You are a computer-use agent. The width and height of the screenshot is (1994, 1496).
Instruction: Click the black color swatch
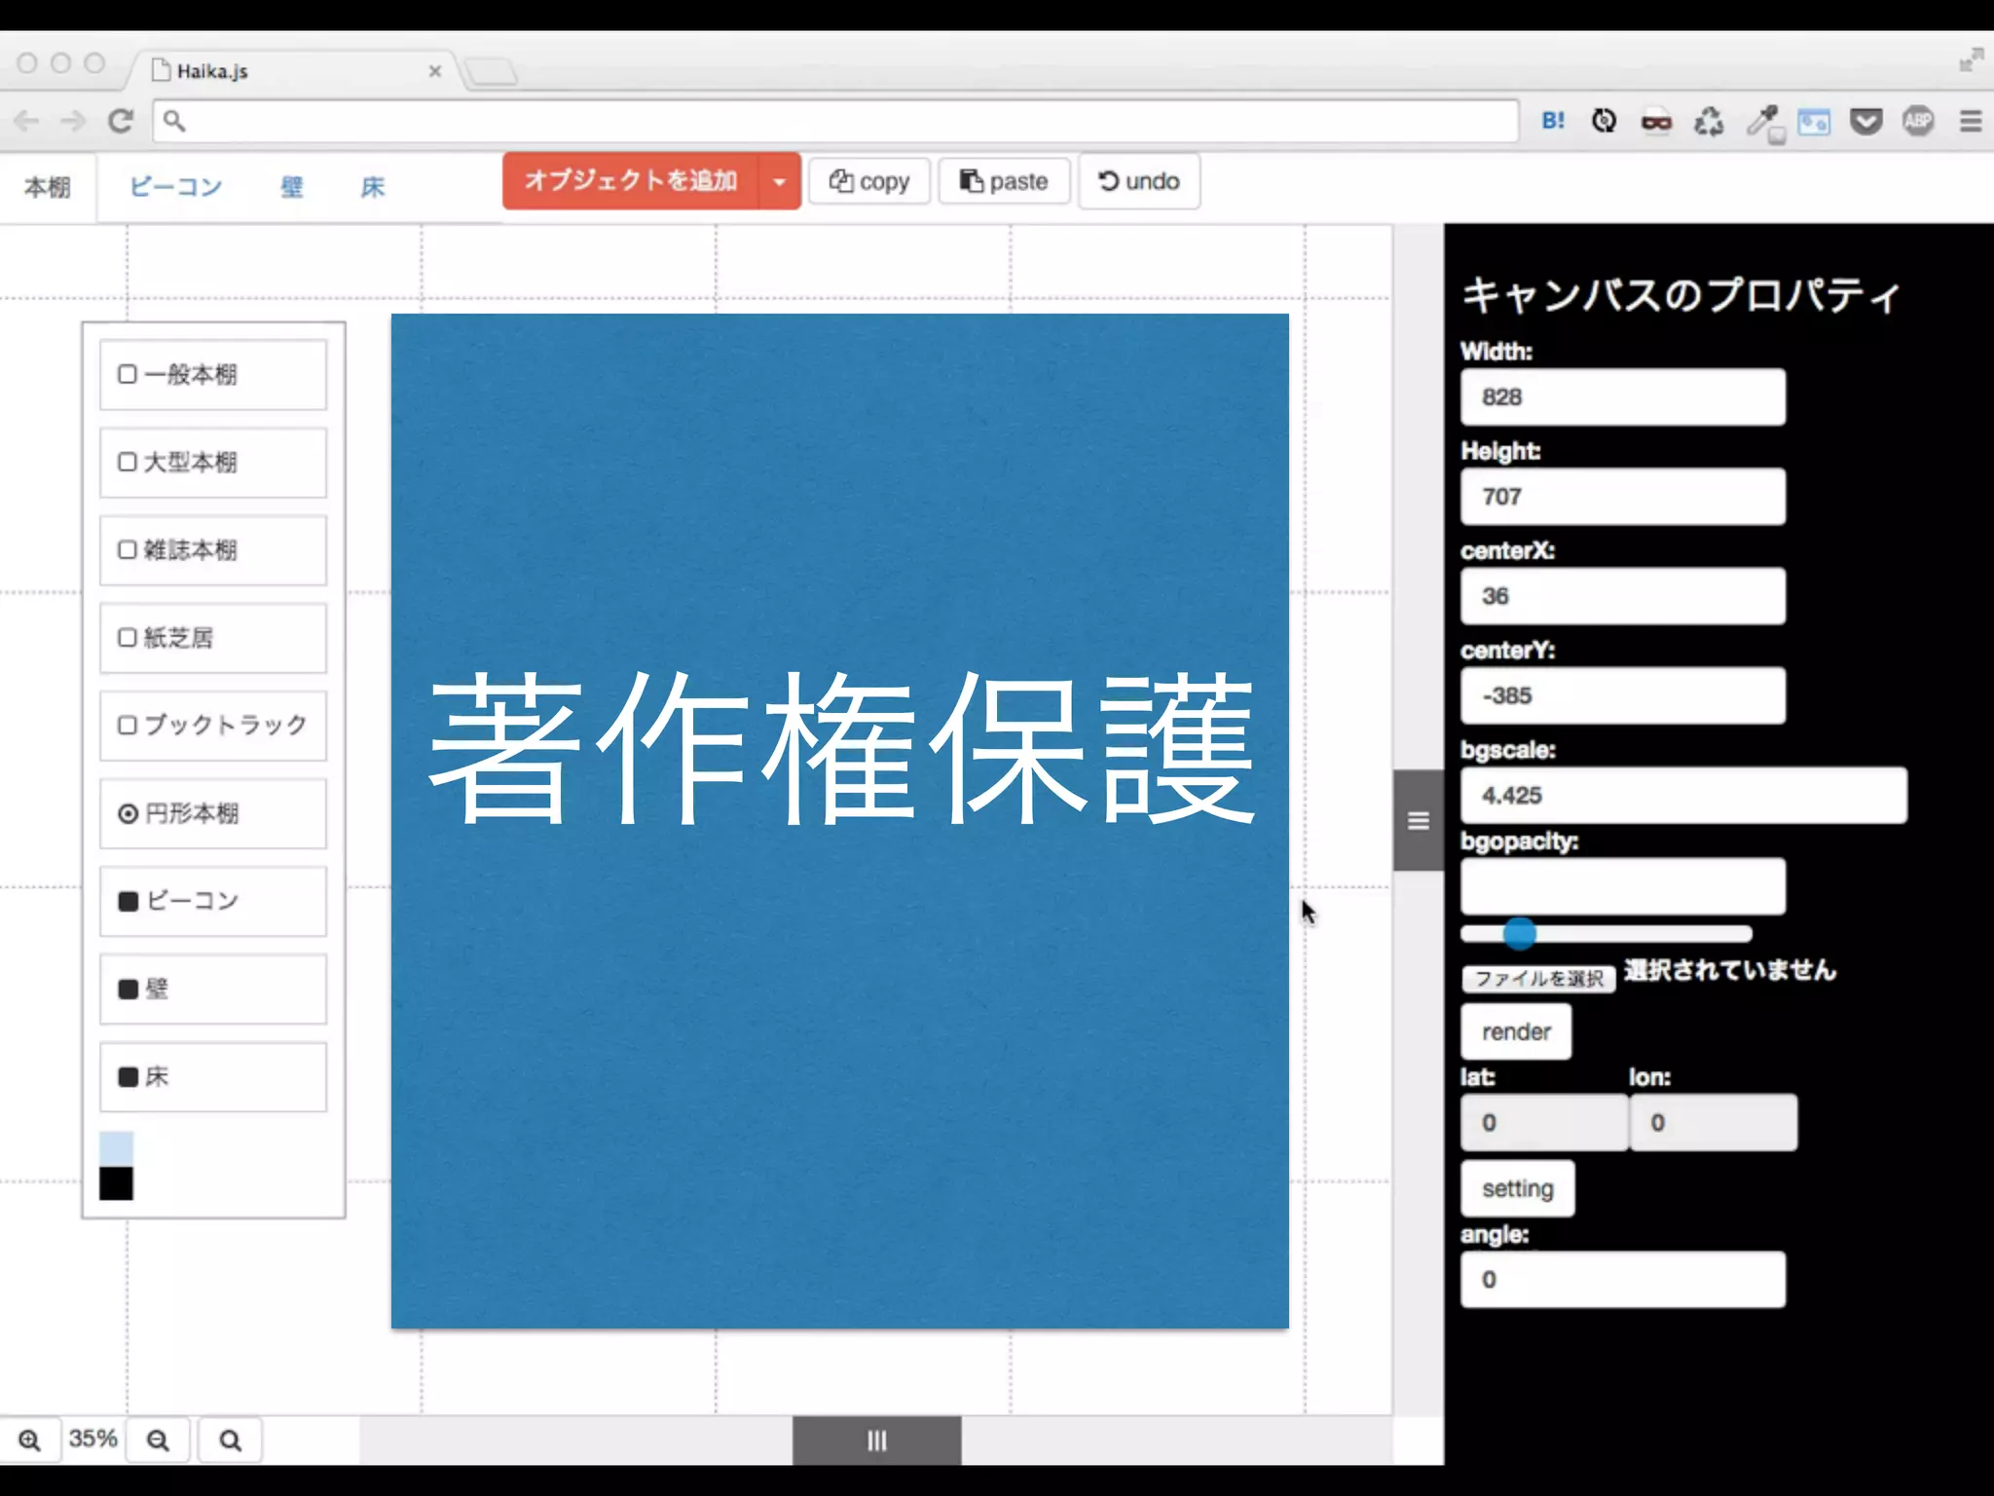[116, 1183]
